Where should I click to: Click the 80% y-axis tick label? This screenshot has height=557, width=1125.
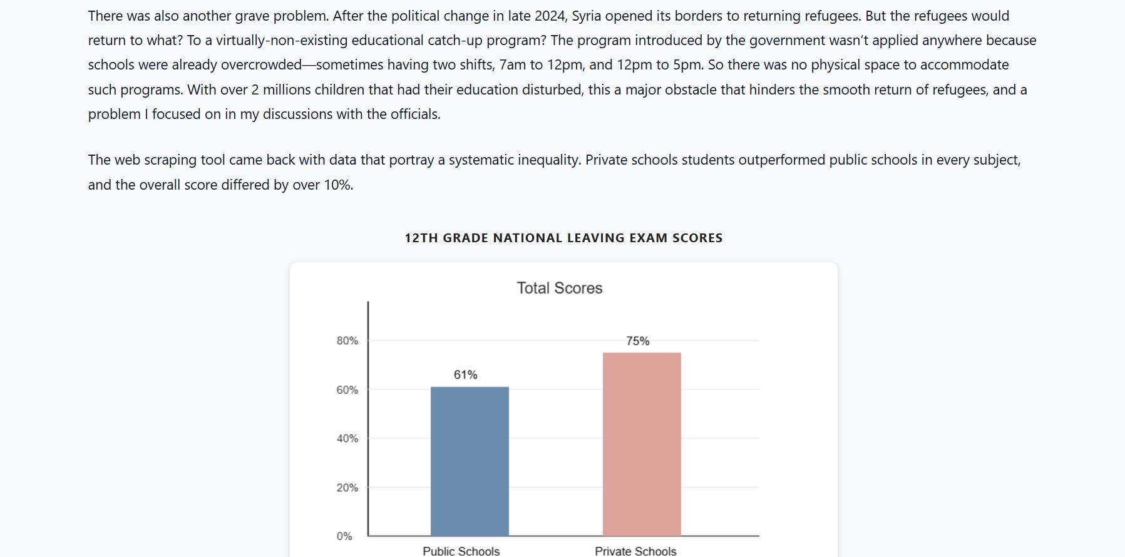coord(347,340)
